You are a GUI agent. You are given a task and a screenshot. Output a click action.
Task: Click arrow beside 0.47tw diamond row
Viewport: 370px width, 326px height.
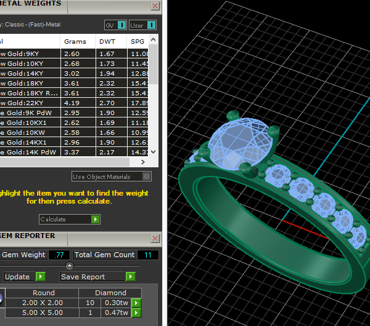coord(137,312)
